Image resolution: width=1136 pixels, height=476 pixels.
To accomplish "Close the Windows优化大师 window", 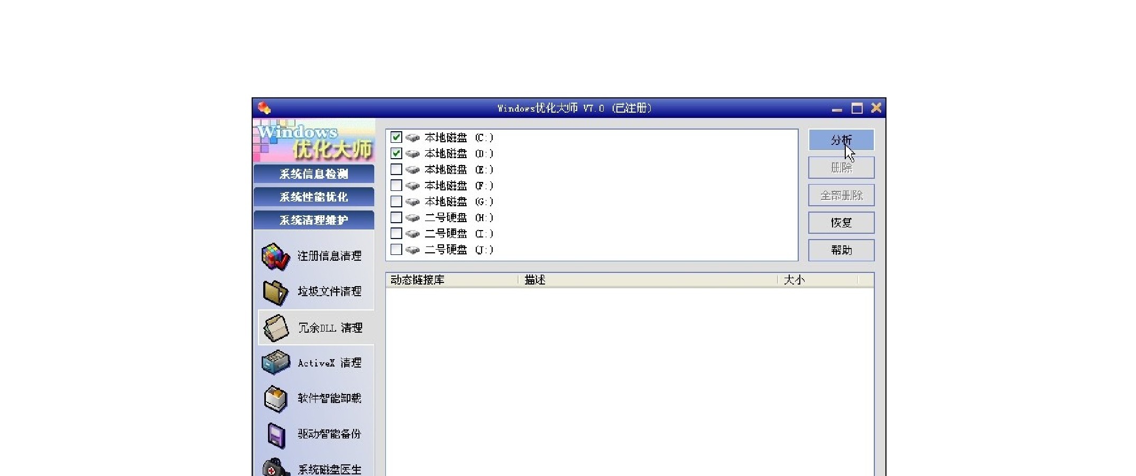I will (876, 108).
